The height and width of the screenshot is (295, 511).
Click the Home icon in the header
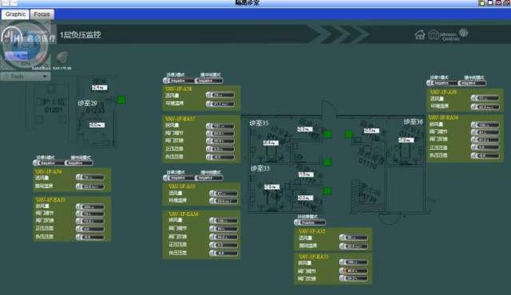(420, 34)
